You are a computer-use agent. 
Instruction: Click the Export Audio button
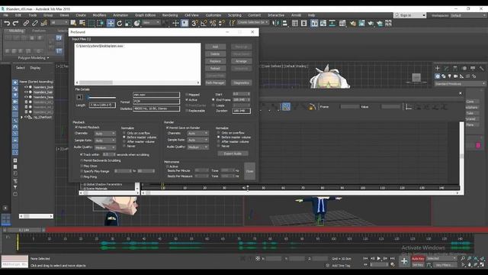[233, 154]
